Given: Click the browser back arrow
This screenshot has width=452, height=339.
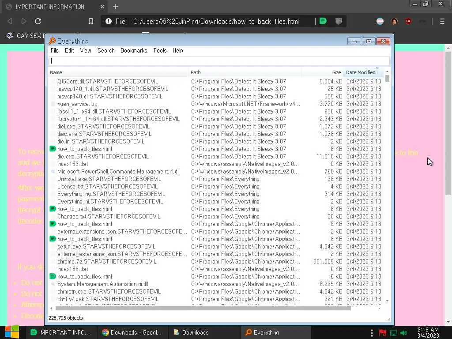Looking at the screenshot, I should [10, 21].
